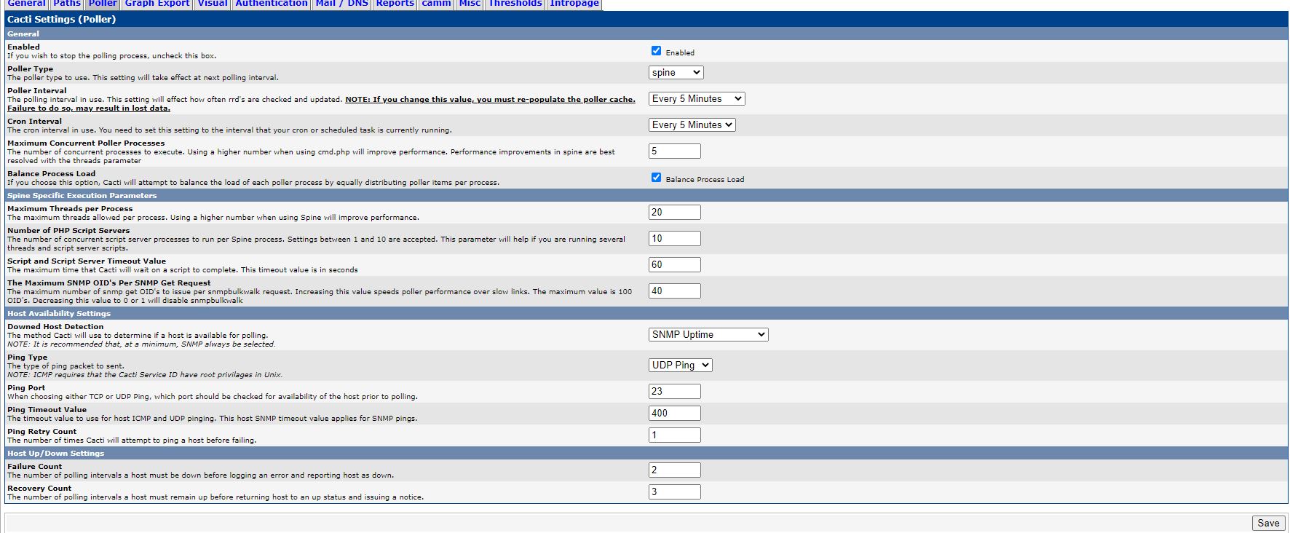1290x533 pixels.
Task: Click the 'Spine Specific Execution Parameters' header
Action: coord(82,196)
